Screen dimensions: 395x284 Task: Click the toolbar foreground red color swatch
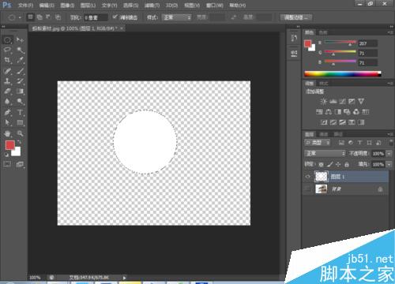pyautogui.click(x=10, y=145)
